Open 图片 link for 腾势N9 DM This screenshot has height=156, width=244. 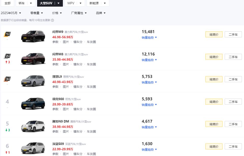coord(66,131)
